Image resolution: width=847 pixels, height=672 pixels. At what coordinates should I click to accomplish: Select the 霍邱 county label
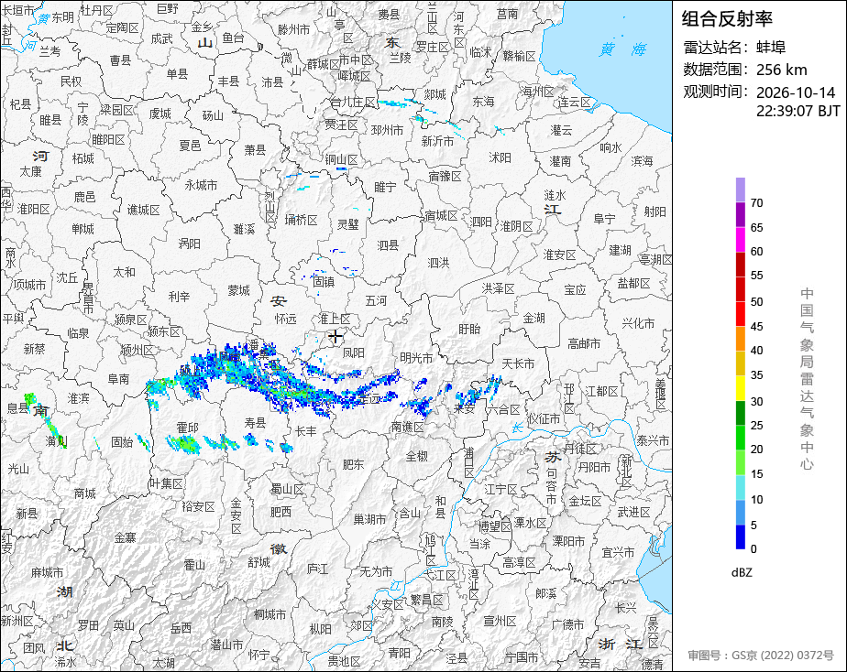[x=187, y=428]
